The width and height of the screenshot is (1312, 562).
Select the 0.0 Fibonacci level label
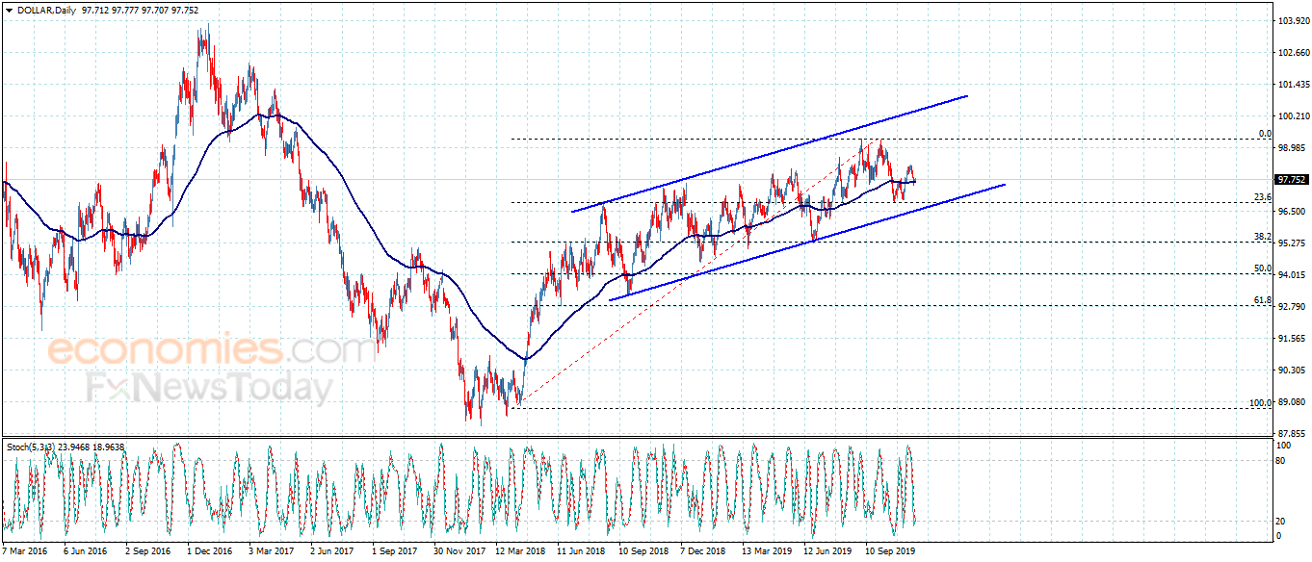(1265, 134)
